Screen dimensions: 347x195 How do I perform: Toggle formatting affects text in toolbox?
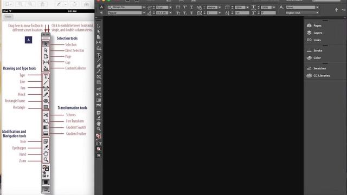pos(100,144)
